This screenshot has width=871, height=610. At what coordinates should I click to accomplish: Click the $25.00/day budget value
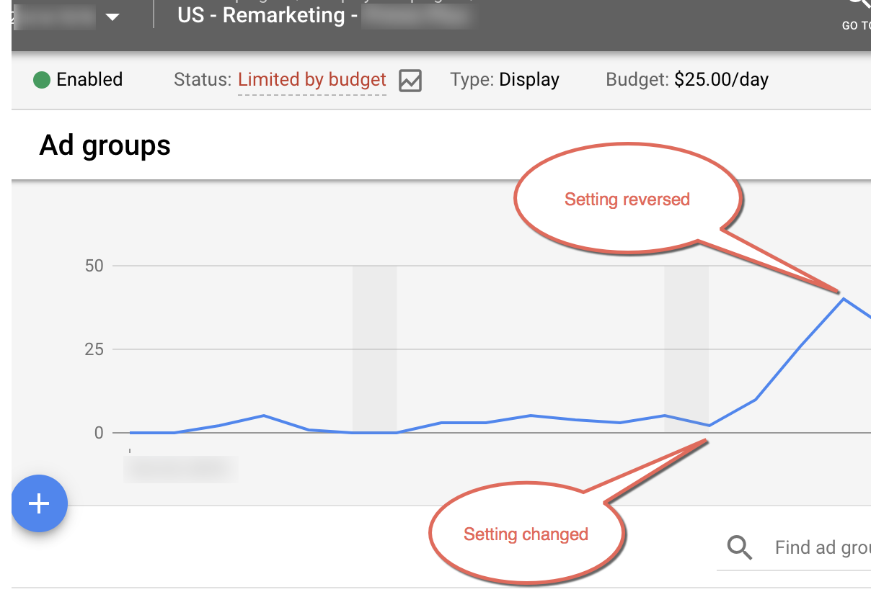[721, 79]
